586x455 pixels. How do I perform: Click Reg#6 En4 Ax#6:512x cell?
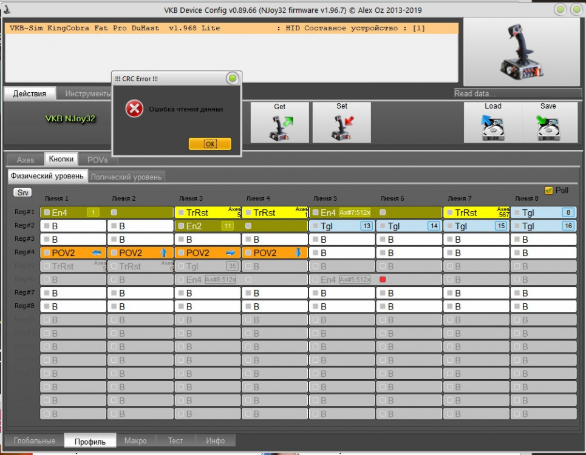coord(208,280)
